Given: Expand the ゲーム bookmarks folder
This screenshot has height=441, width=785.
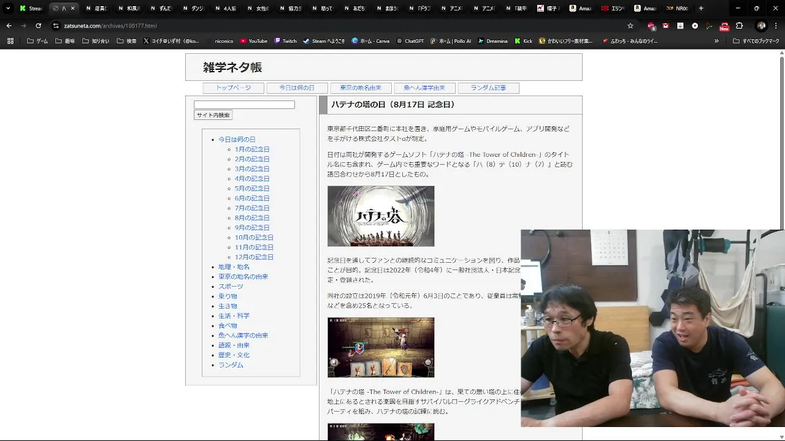Looking at the screenshot, I should point(37,41).
